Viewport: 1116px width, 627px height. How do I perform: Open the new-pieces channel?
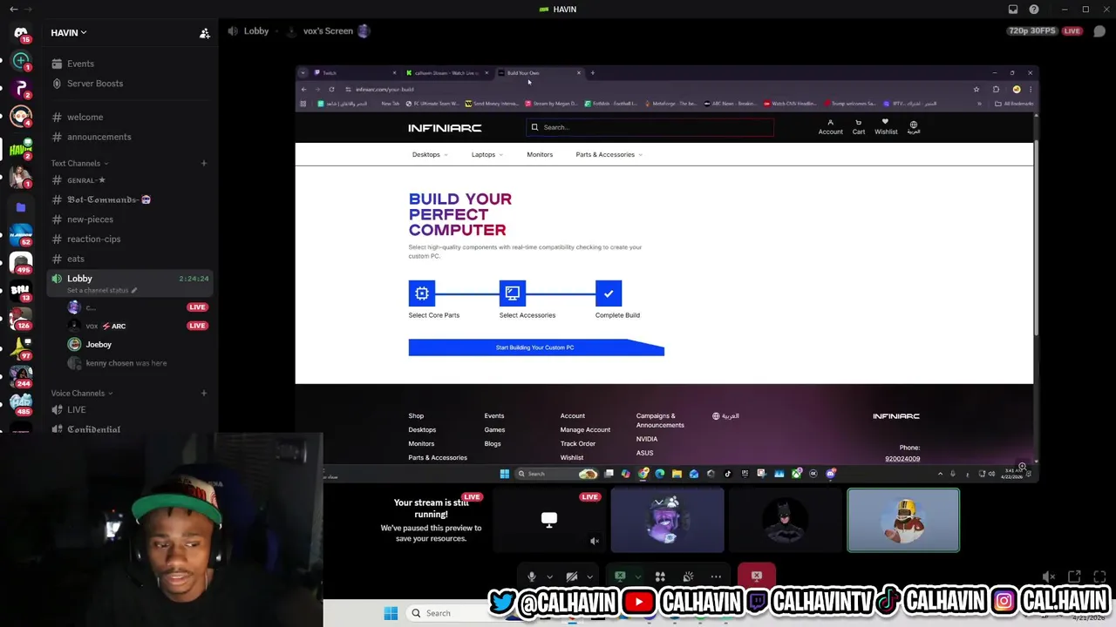pyautogui.click(x=90, y=219)
